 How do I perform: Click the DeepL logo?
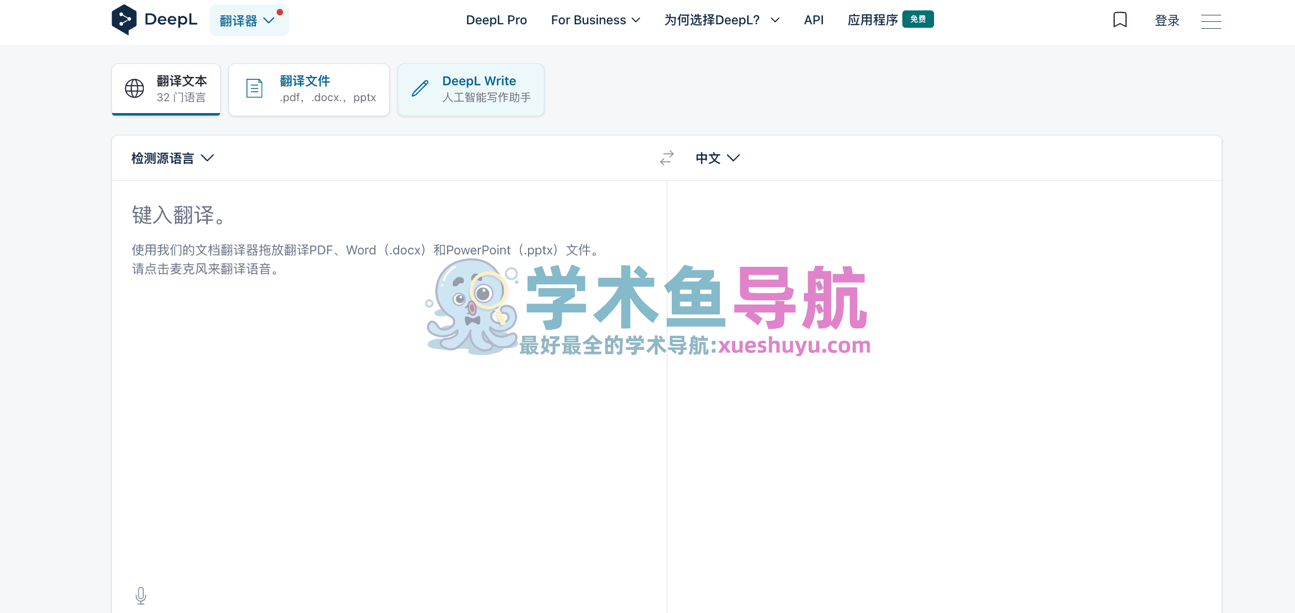click(x=155, y=19)
